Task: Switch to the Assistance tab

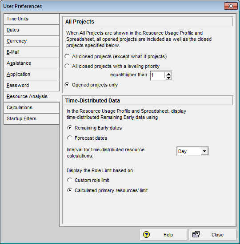Action: (32, 63)
